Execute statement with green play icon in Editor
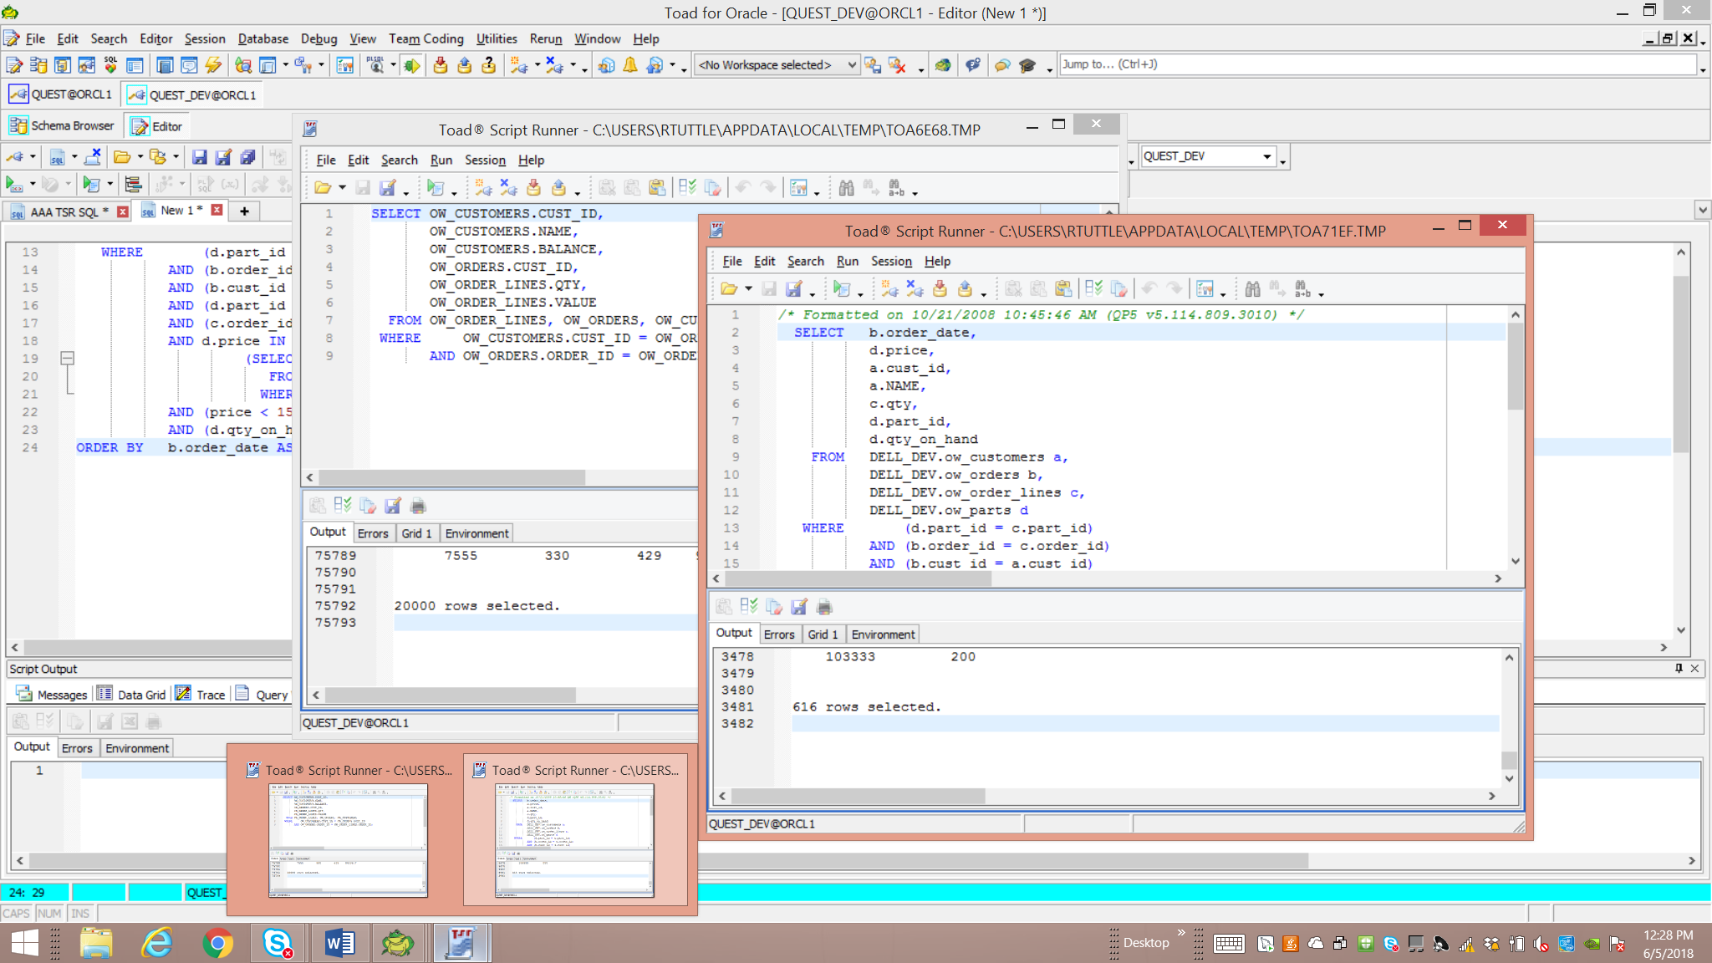1712x963 pixels. (x=13, y=184)
